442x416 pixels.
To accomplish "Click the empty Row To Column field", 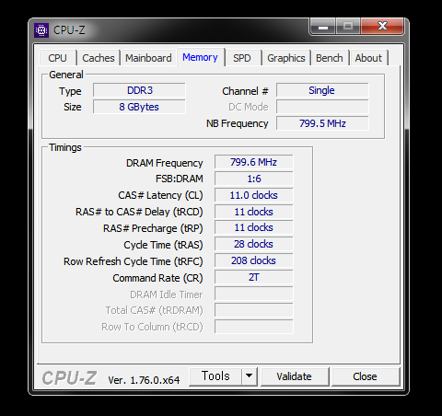I will point(254,327).
